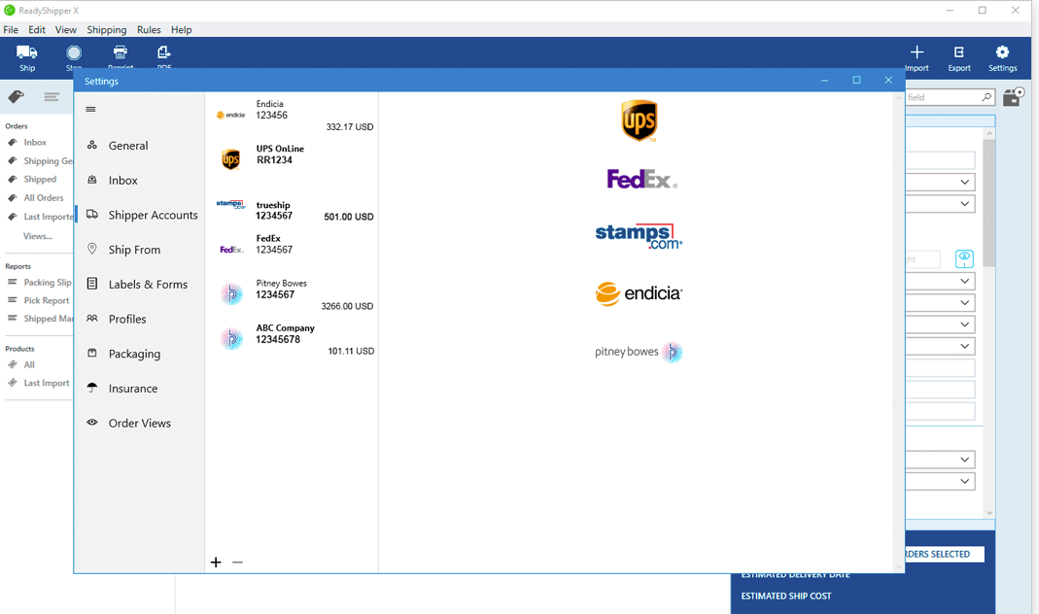Click the scale weight icon in main window
The height and width of the screenshot is (614, 1039).
(x=964, y=258)
